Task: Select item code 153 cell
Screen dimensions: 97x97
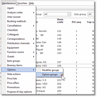Action: [59, 53]
